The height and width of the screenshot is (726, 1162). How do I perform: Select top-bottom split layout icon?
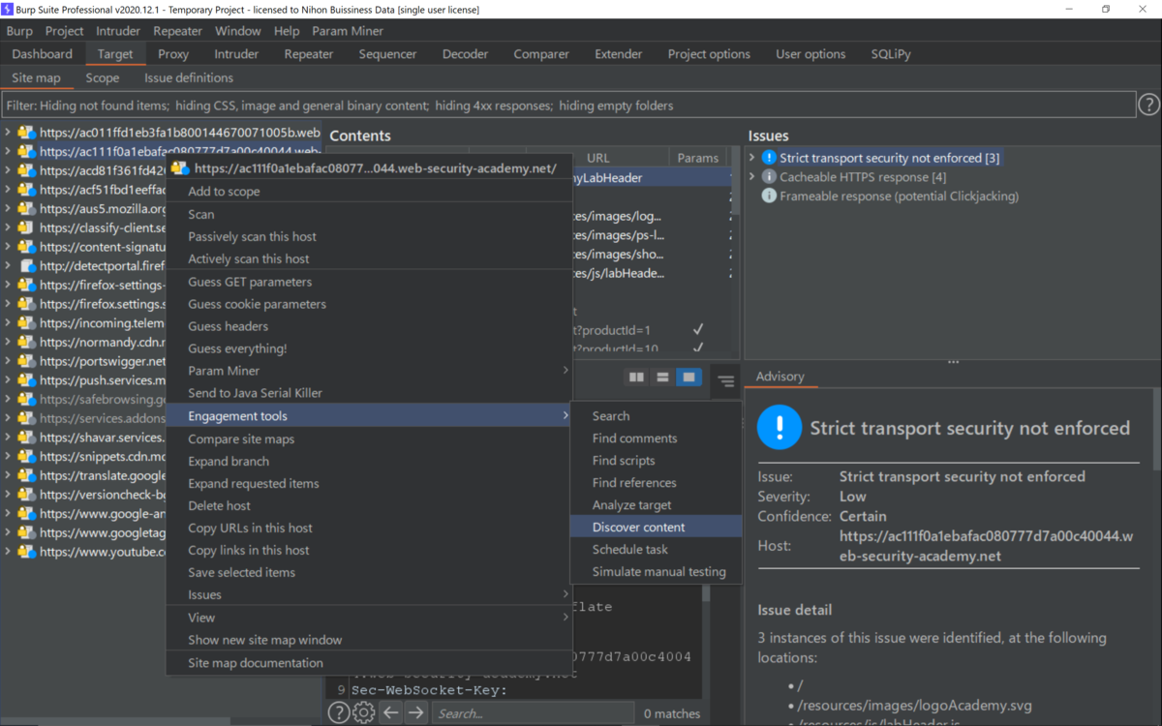click(x=662, y=378)
